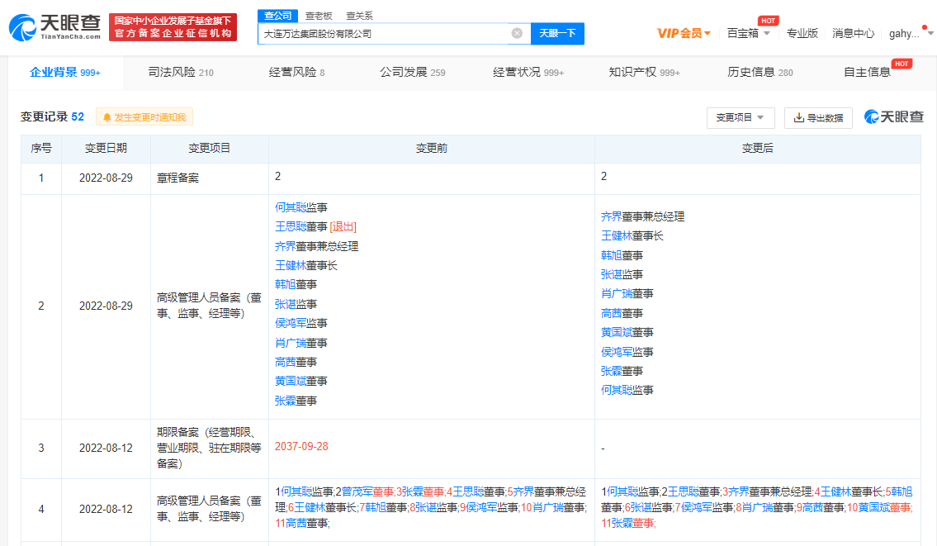The width and height of the screenshot is (937, 546).
Task: Click the download icon on 导出数据
Action: tap(798, 118)
